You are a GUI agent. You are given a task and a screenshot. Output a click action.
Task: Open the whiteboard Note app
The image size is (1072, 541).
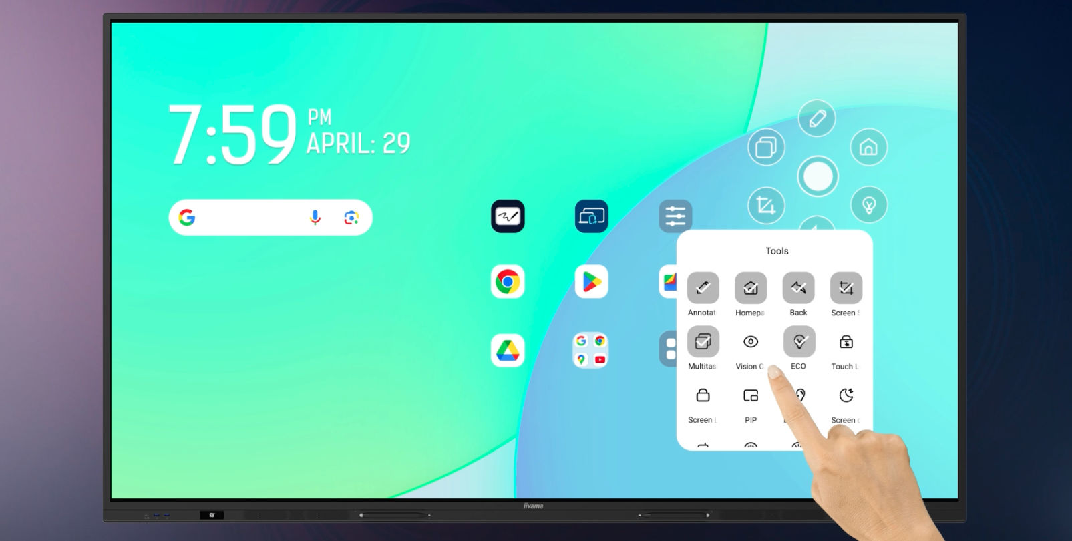508,216
